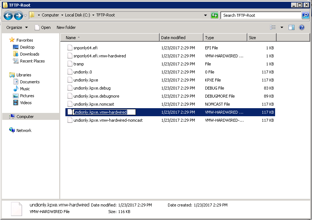Refresh the TFTP-Root folder view
Viewport: 312px width, 220px height.
[x=214, y=15]
